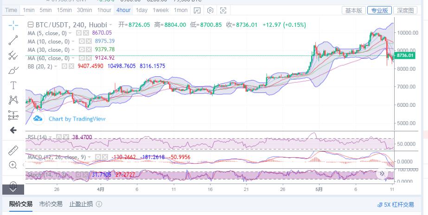Remove the MA (5, close, 0) indicator
The height and width of the screenshot is (215, 428).
pos(86,33)
